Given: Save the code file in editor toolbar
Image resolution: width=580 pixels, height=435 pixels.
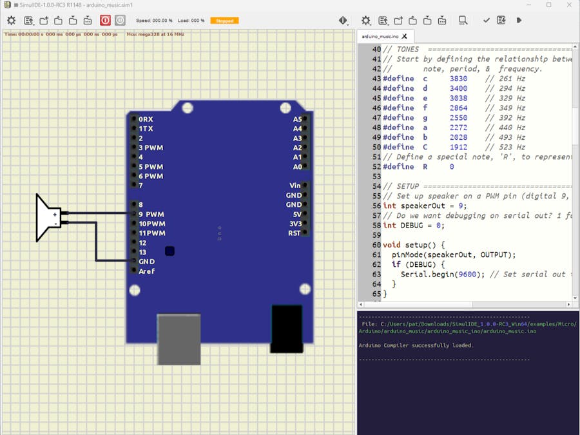Looking at the screenshot, I should [x=427, y=21].
